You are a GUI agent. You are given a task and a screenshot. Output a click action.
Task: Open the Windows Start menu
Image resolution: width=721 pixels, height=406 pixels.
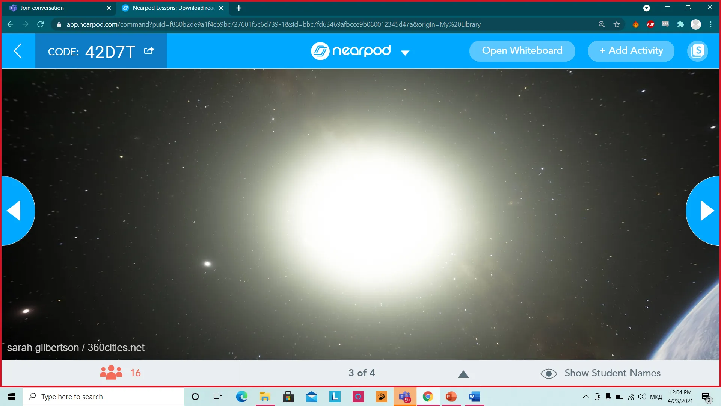coord(11,397)
